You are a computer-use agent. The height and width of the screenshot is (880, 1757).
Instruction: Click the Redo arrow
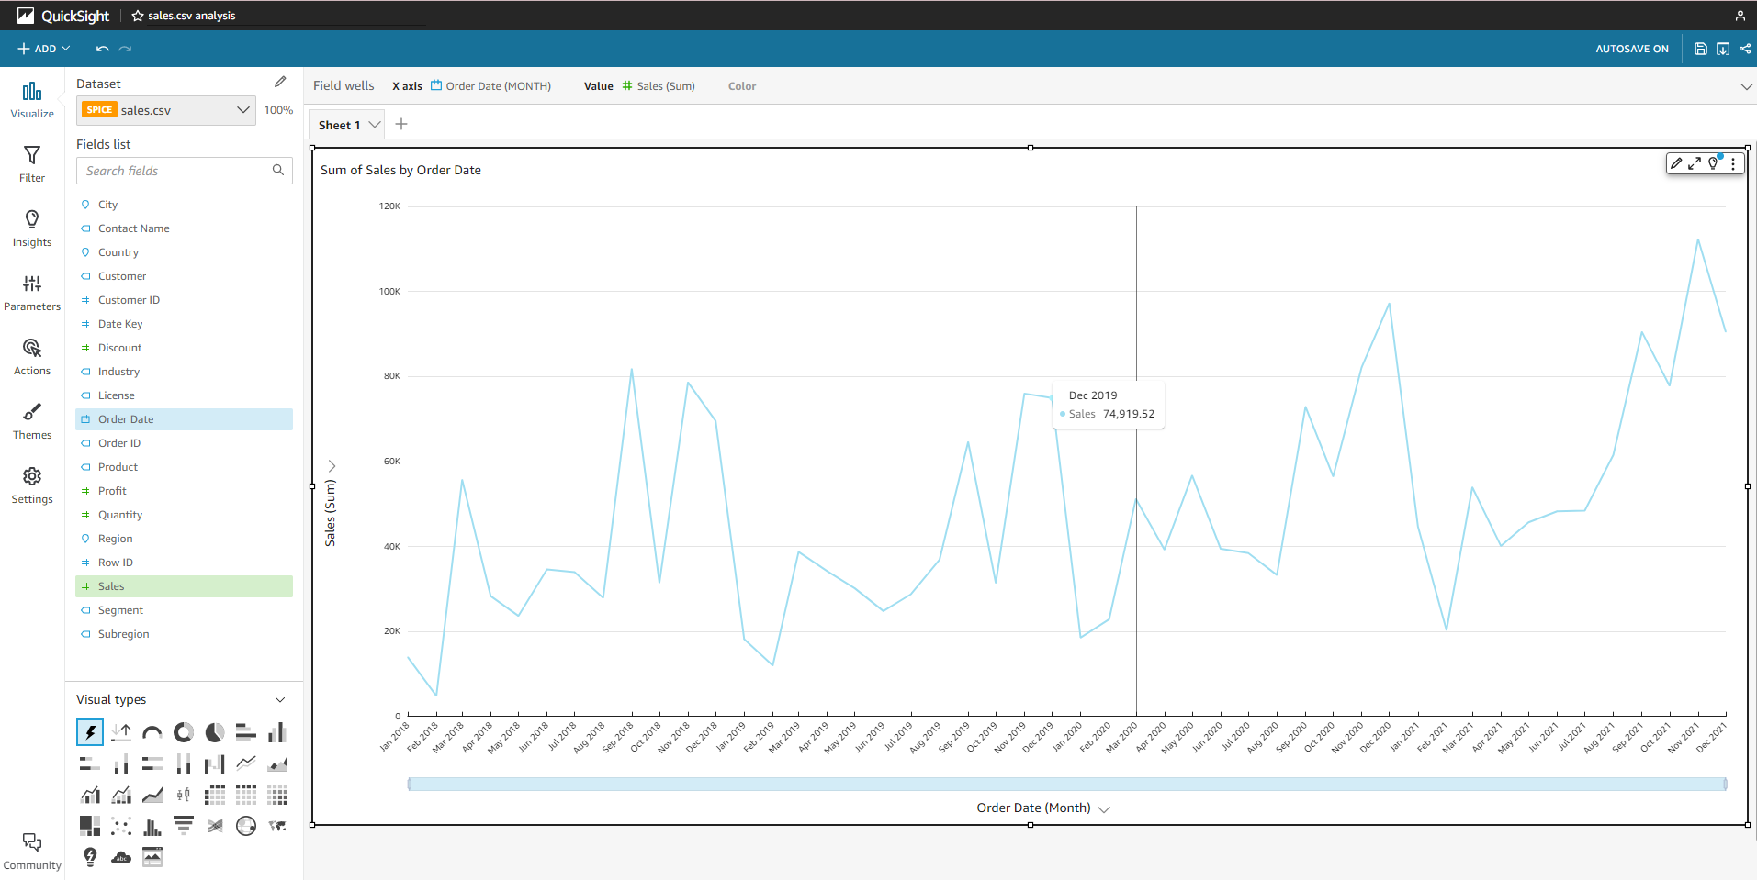tap(126, 49)
